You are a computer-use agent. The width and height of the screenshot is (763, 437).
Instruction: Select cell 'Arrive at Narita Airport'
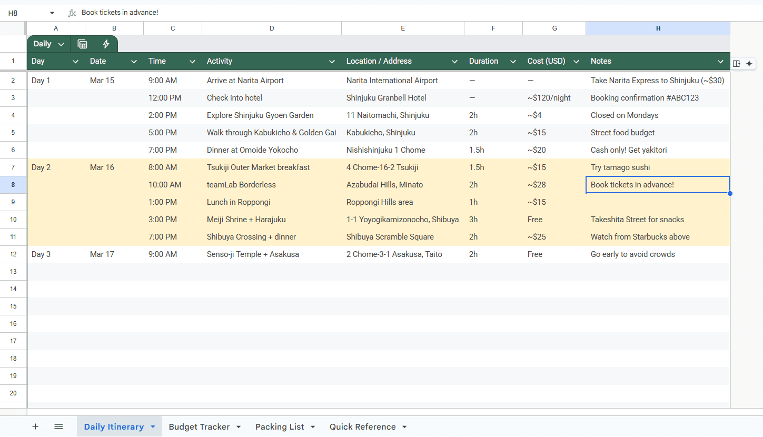(272, 81)
